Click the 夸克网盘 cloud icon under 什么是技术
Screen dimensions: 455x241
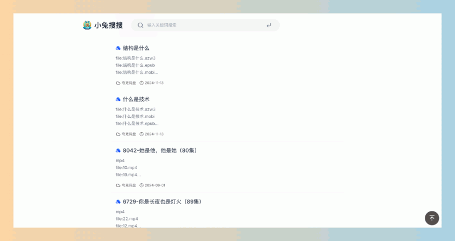pos(118,134)
